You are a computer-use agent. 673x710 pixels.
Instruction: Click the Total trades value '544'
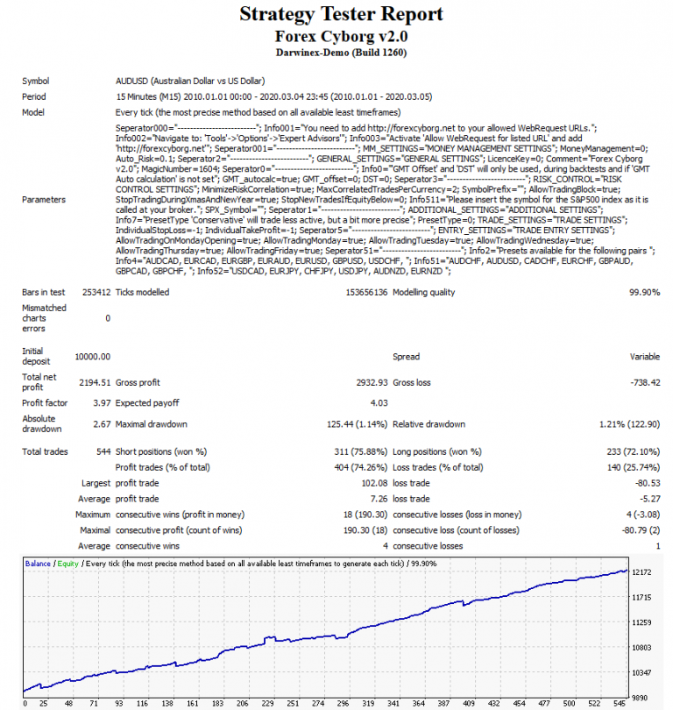[x=103, y=452]
